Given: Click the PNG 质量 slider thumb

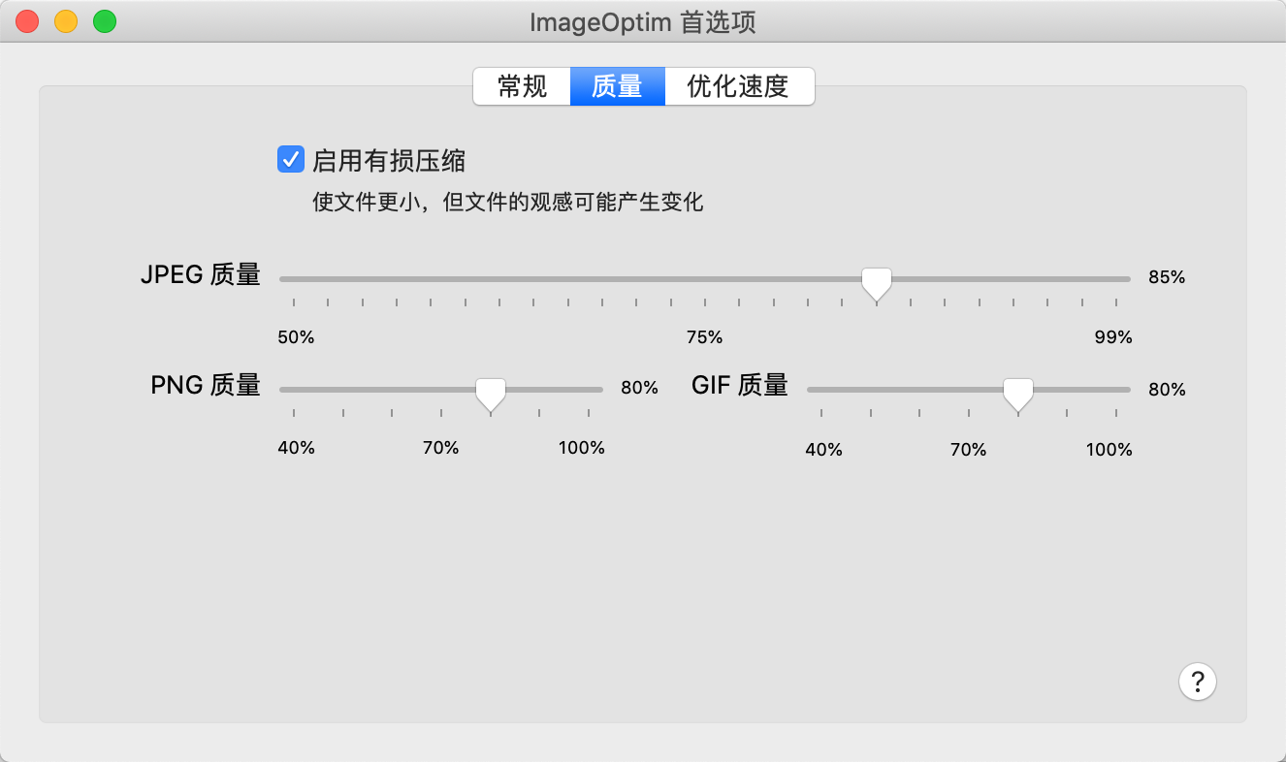Looking at the screenshot, I should [x=491, y=395].
